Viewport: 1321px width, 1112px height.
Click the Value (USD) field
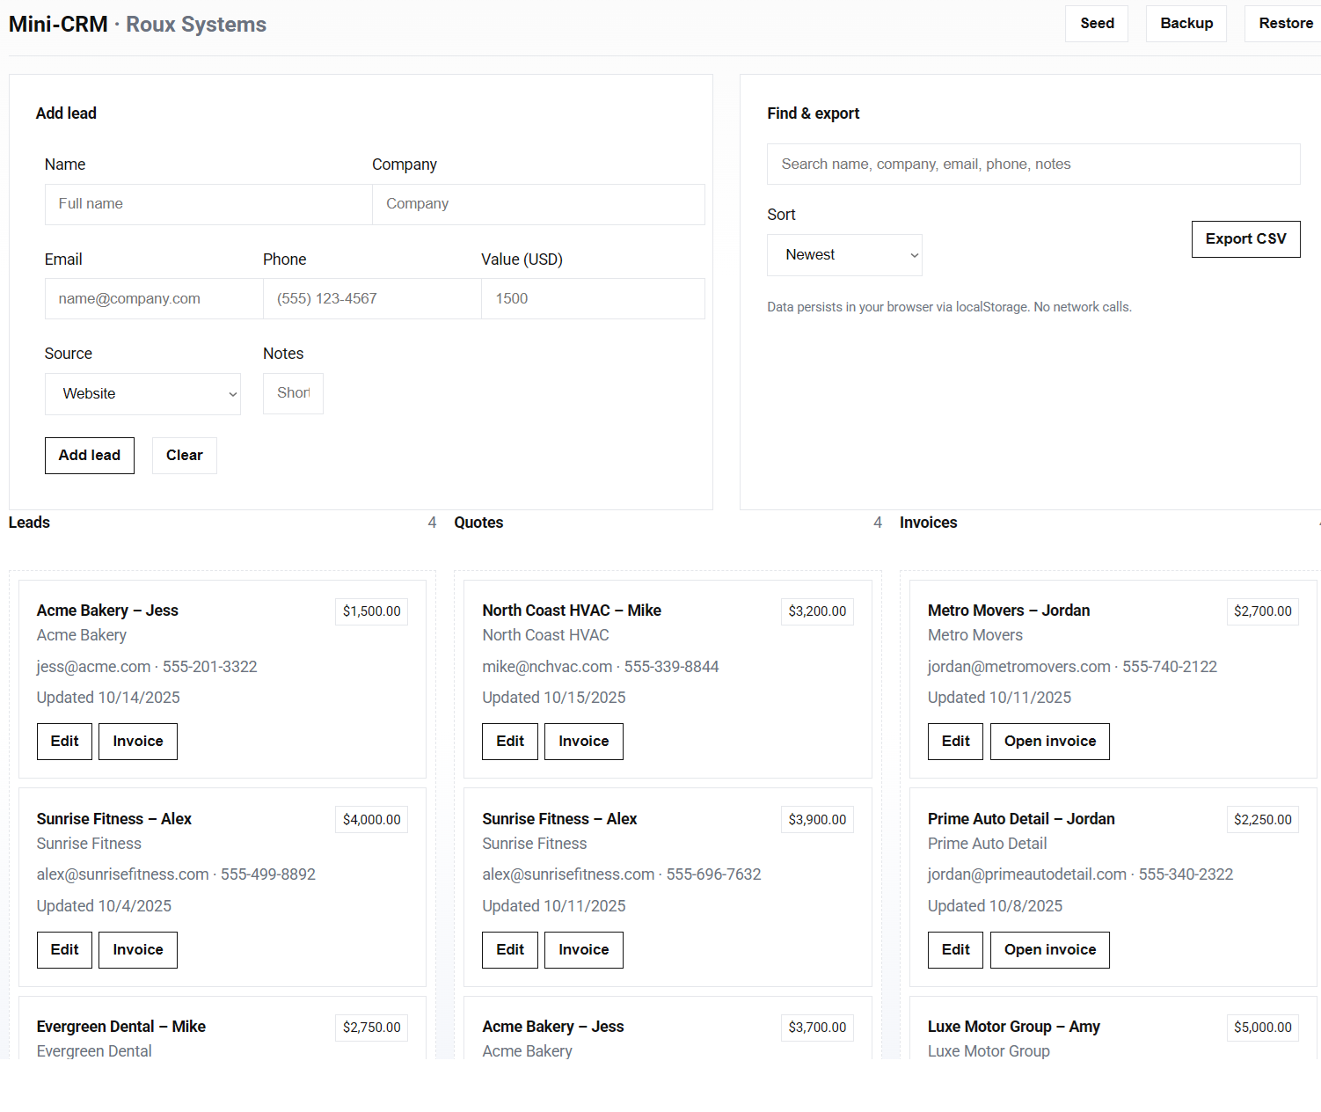(592, 299)
